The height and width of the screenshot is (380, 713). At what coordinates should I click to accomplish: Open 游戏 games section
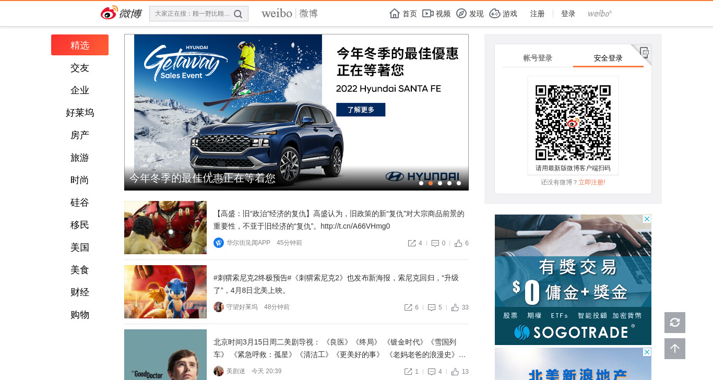click(x=503, y=14)
